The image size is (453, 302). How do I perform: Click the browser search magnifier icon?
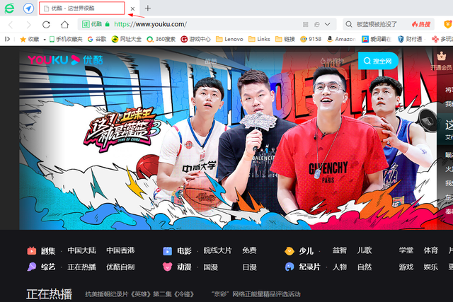pos(349,24)
